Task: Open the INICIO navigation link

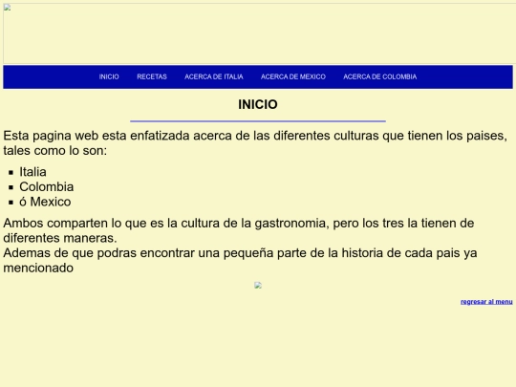Action: click(x=109, y=76)
